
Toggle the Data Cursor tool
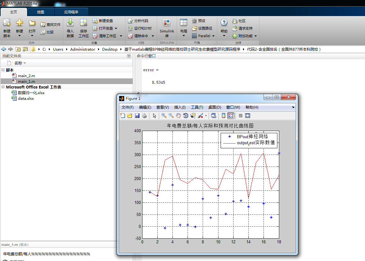coord(193,116)
